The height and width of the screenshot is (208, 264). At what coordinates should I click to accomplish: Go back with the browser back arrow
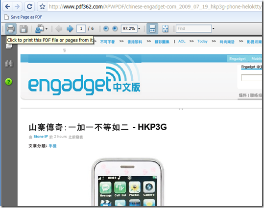7,6
